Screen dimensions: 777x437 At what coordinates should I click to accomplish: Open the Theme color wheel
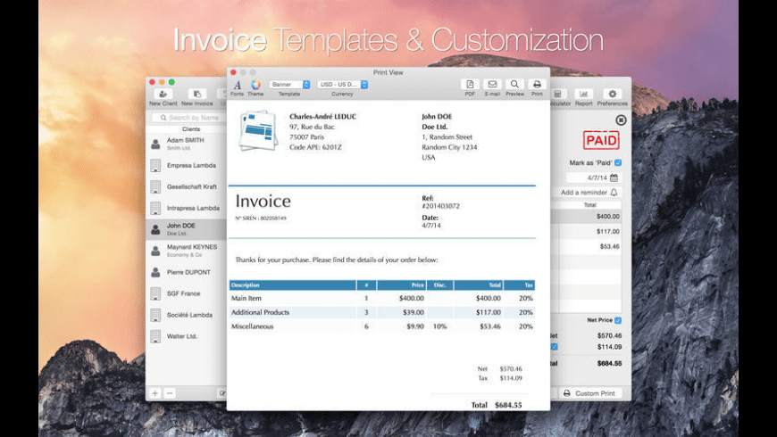point(255,87)
